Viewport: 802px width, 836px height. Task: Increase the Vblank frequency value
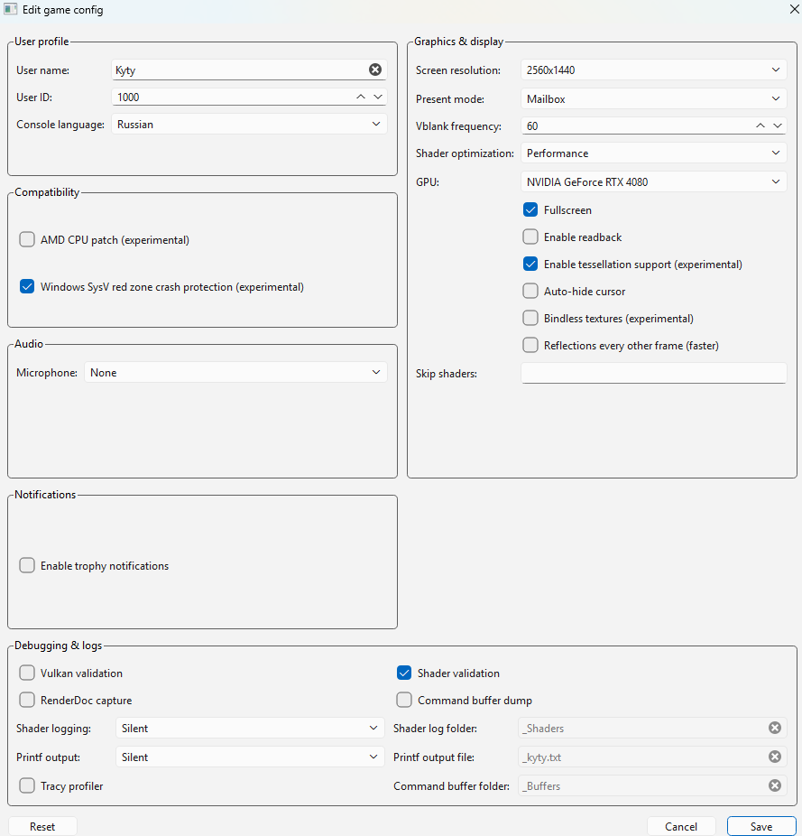click(x=761, y=125)
